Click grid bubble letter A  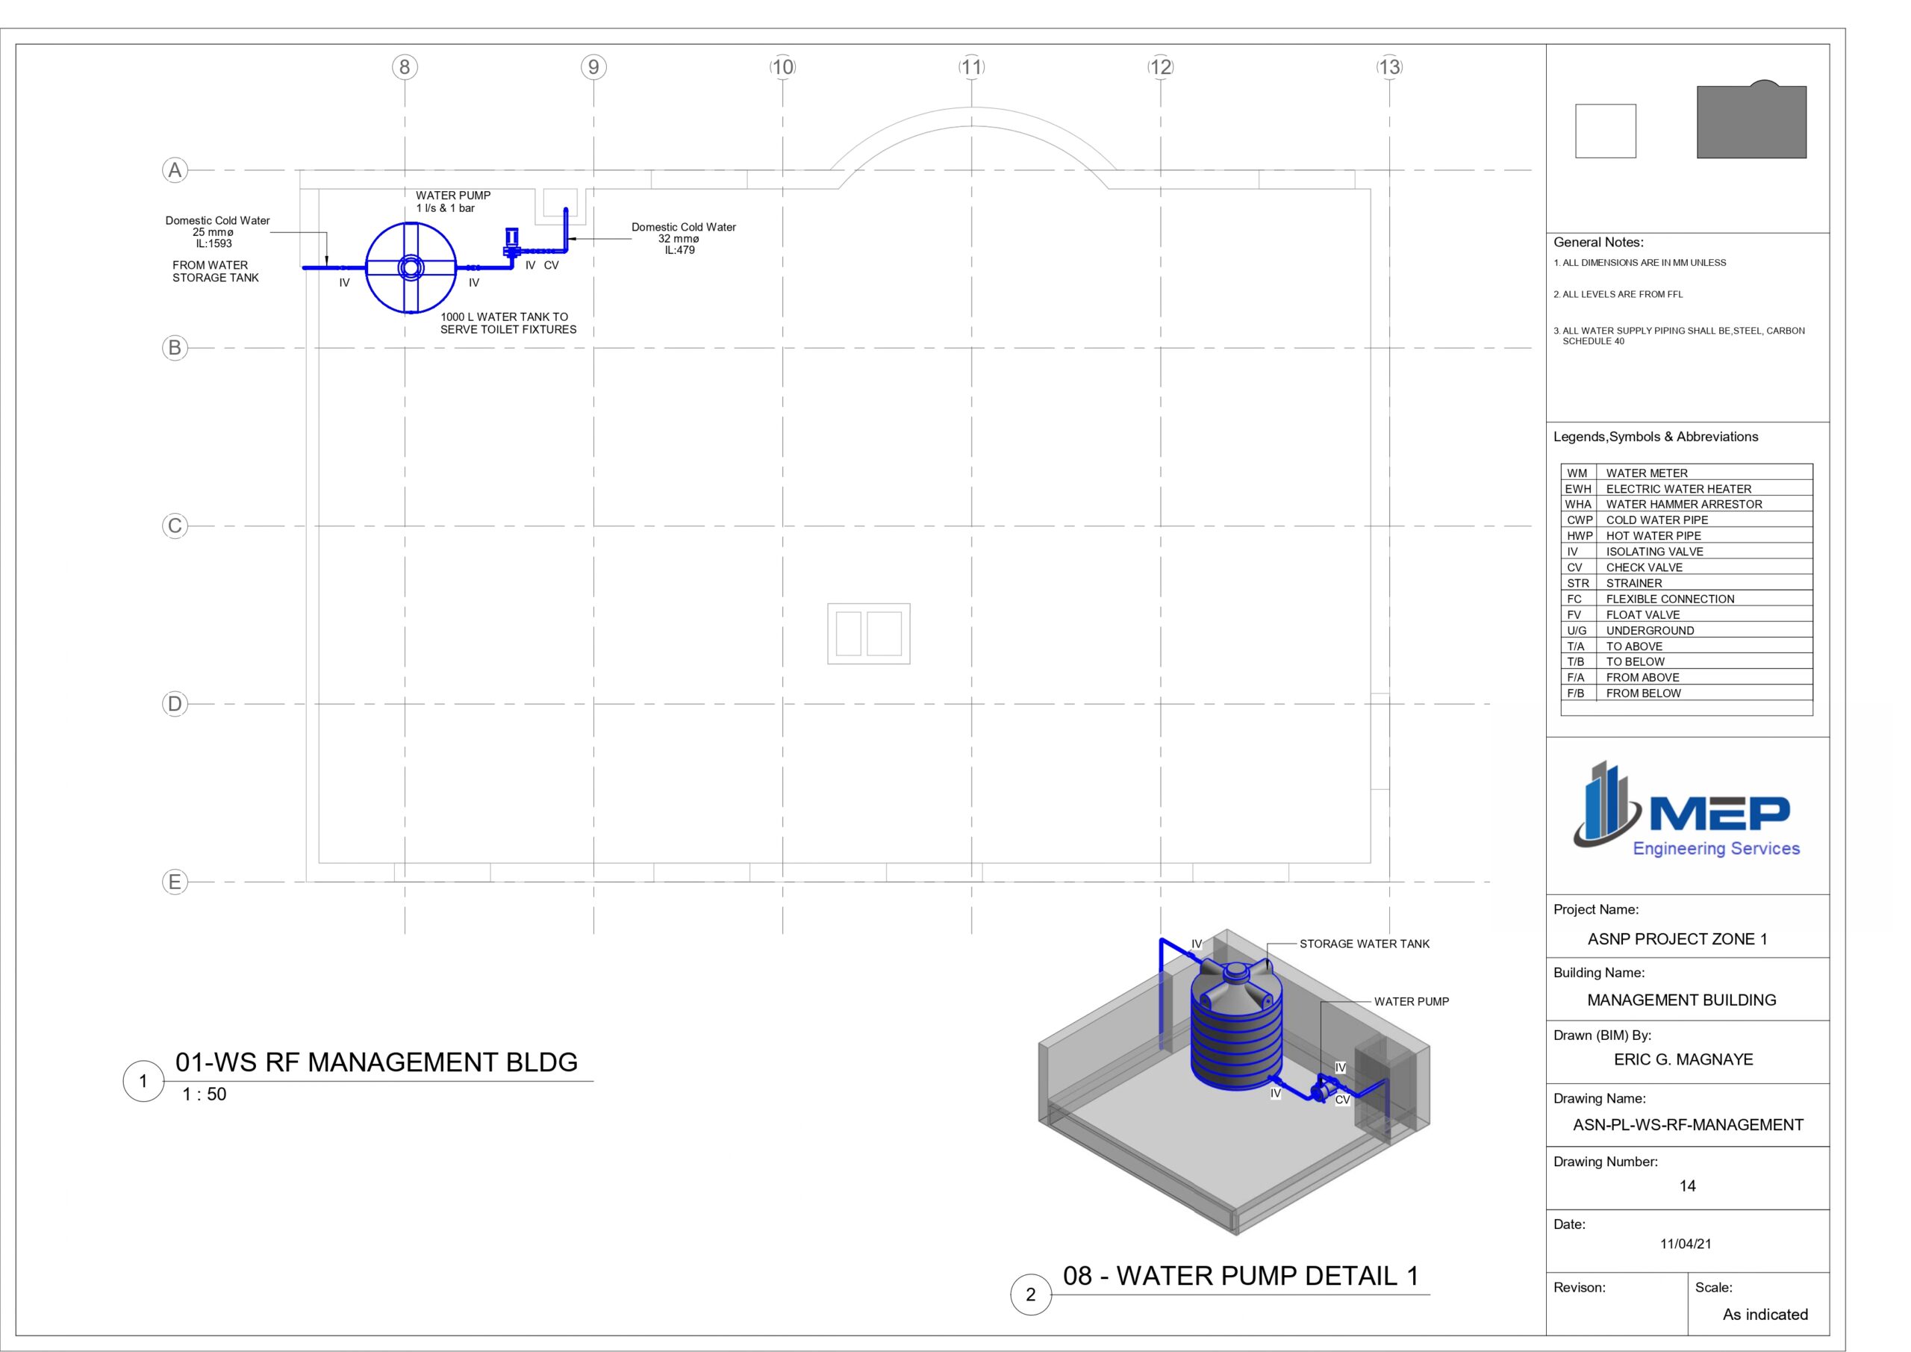coord(175,171)
